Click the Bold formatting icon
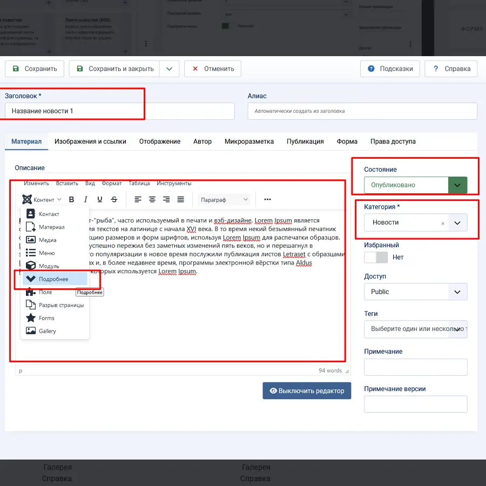The width and height of the screenshot is (486, 486). point(71,200)
